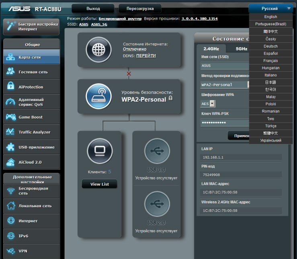297x259 pixels.
Task: Click the red X disconnected marker
Action: (x=129, y=74)
